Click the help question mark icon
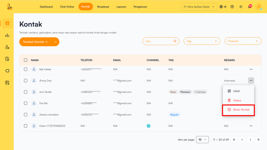The height and width of the screenshot is (150, 267). 232,7
